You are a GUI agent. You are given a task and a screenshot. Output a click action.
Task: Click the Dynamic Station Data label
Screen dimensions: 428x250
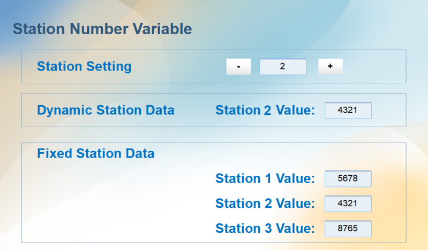click(x=106, y=110)
